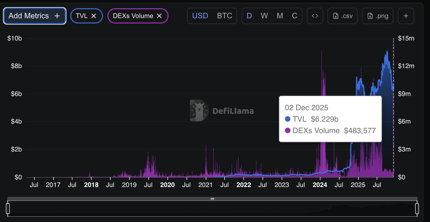Viewport: 430px width, 222px height.
Task: Download chart data as .csv
Action: (x=342, y=16)
